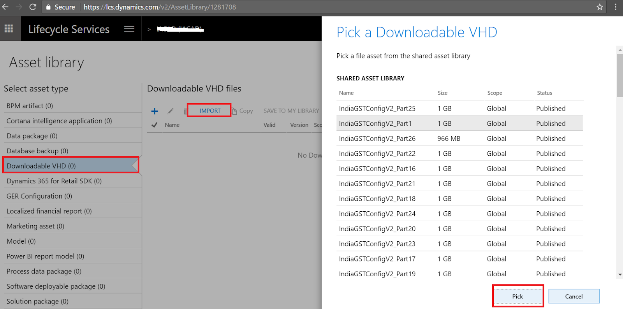Select Process data package asset type
Screen dimensions: 623x309
pyautogui.click(x=72, y=271)
